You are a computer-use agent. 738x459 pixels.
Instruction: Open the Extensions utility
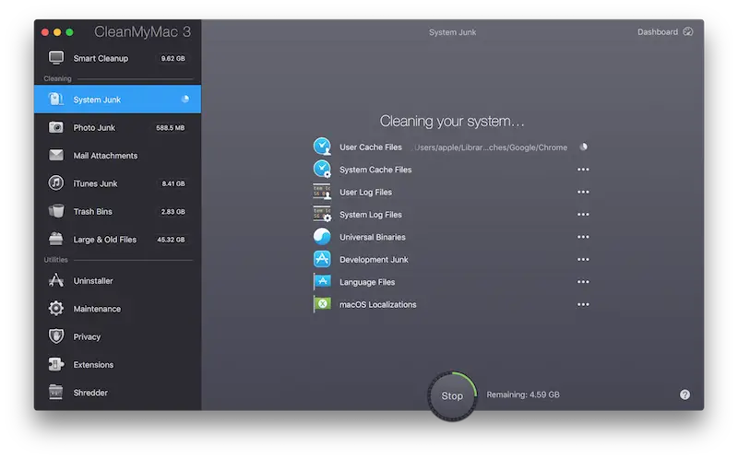point(118,364)
